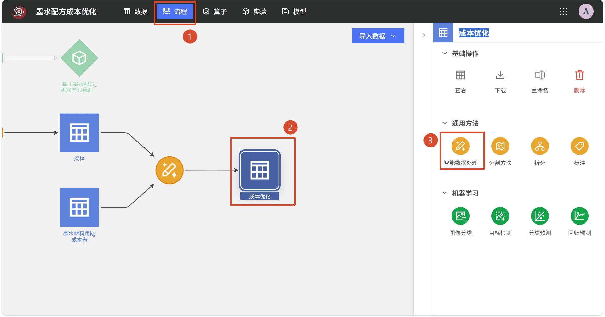Image resolution: width=605 pixels, height=317 pixels.
Task: Choose the 图像分类 machine learning icon
Action: [460, 216]
